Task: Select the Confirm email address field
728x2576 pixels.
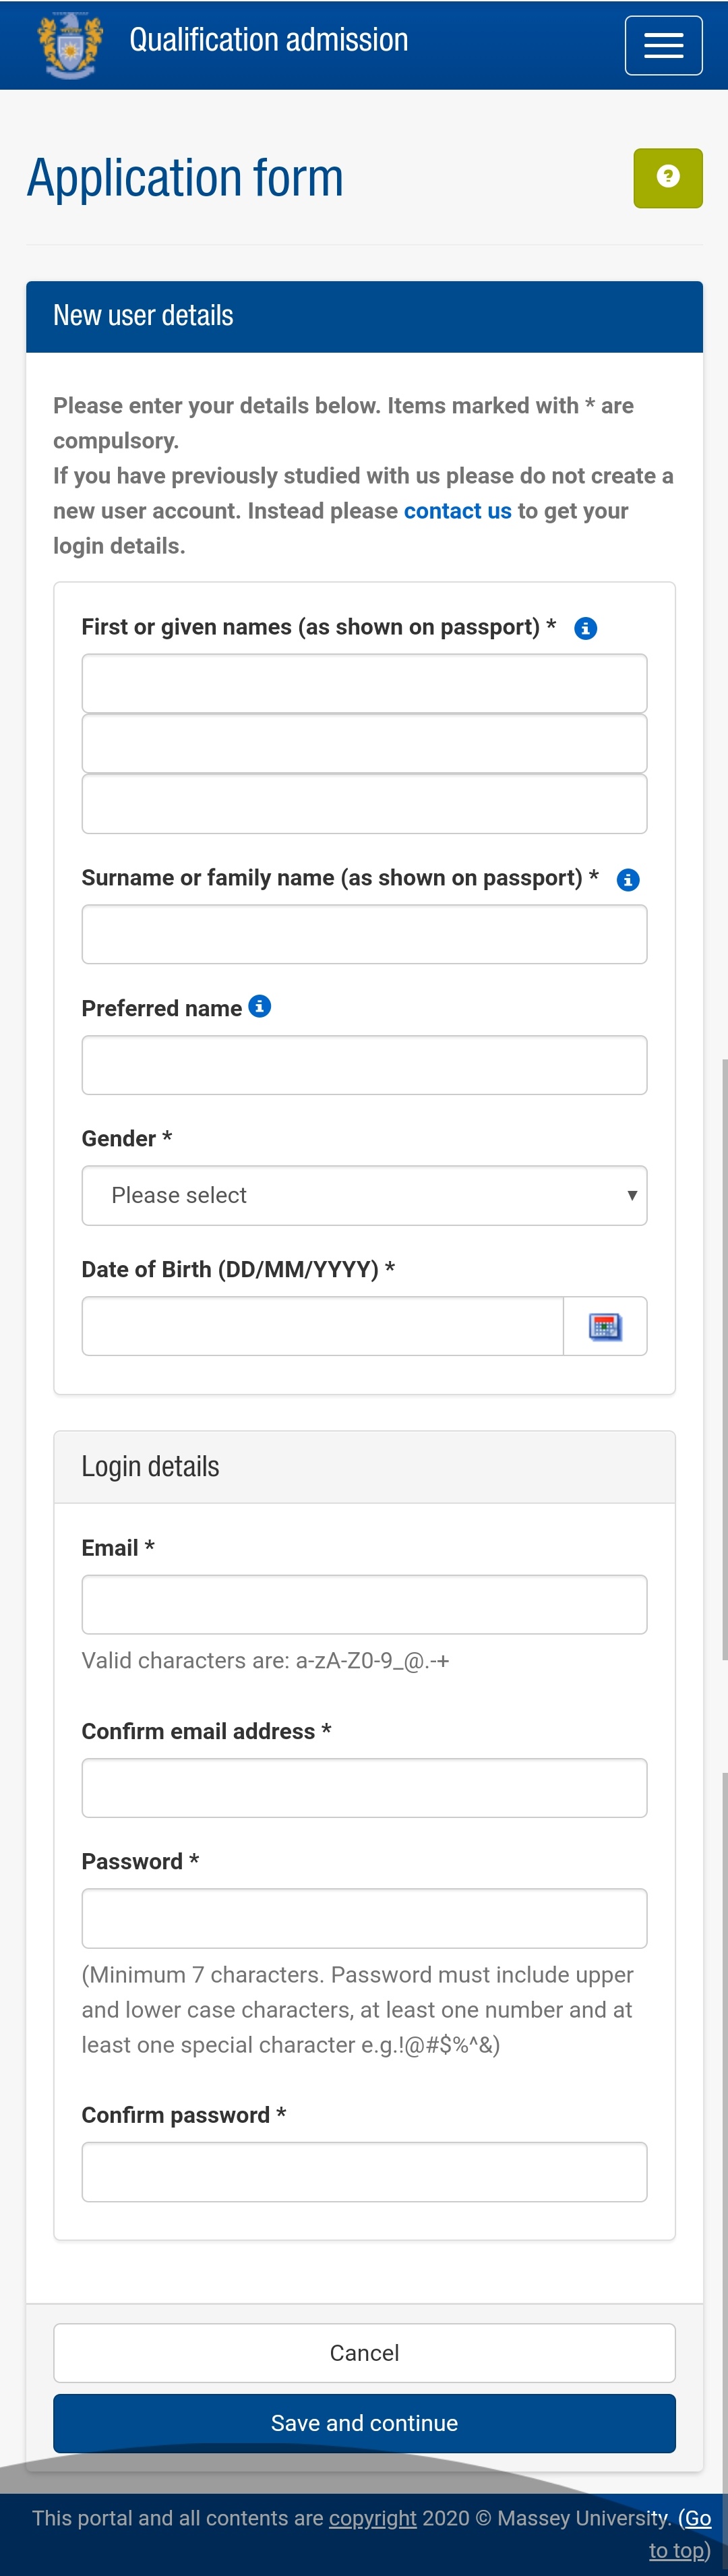Action: point(364,1787)
